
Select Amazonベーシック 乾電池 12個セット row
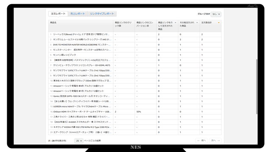(79, 91)
